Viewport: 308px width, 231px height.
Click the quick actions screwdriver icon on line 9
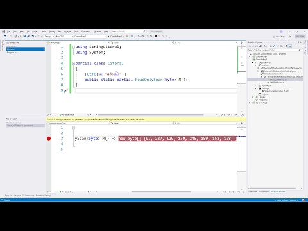(x=66, y=90)
